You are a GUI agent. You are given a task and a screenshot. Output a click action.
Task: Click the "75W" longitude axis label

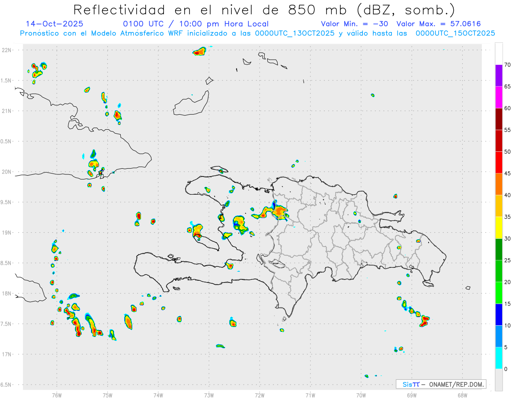tap(108, 395)
